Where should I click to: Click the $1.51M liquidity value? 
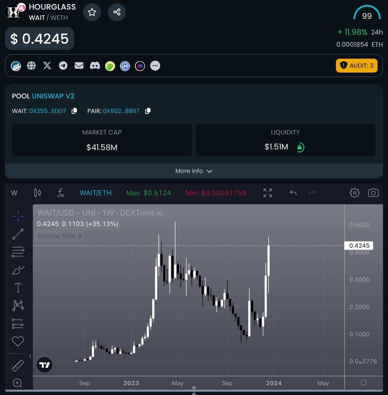point(276,147)
